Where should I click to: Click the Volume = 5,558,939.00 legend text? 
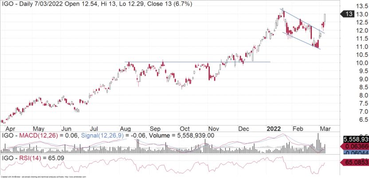(182, 135)
